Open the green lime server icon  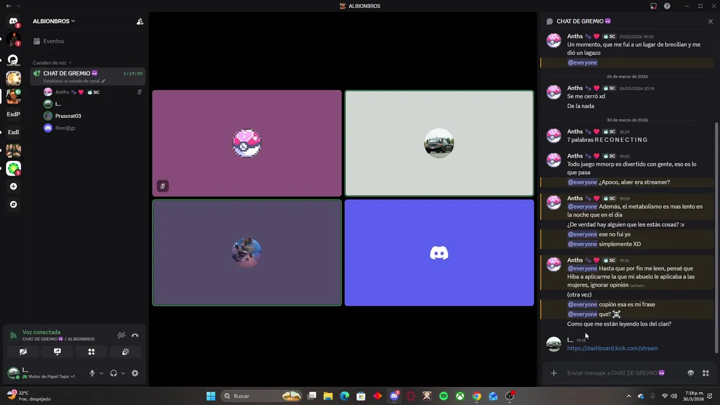tap(13, 168)
